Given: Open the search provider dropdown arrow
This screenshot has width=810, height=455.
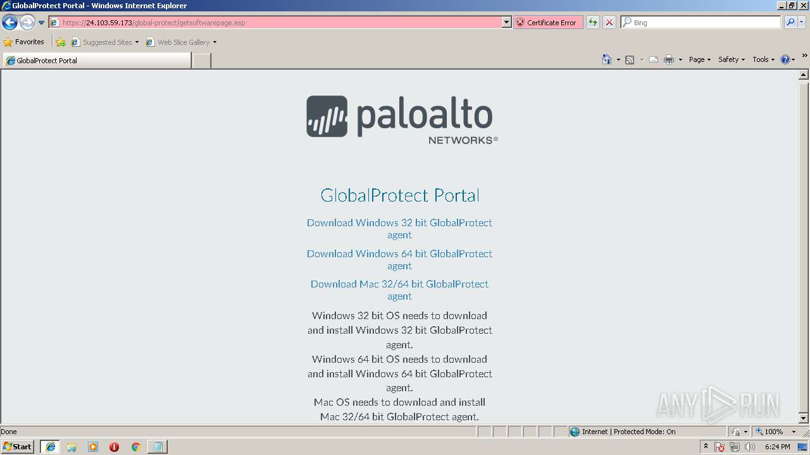Looking at the screenshot, I should [802, 22].
